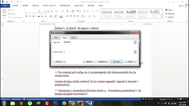Start a numbered list
Viewport: 189px width, 106px height.
point(73,11)
